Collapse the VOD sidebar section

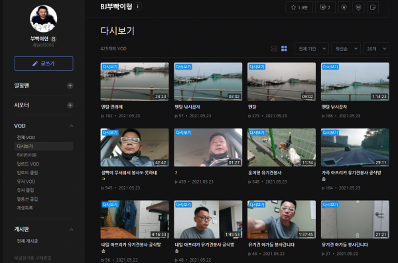pos(72,126)
